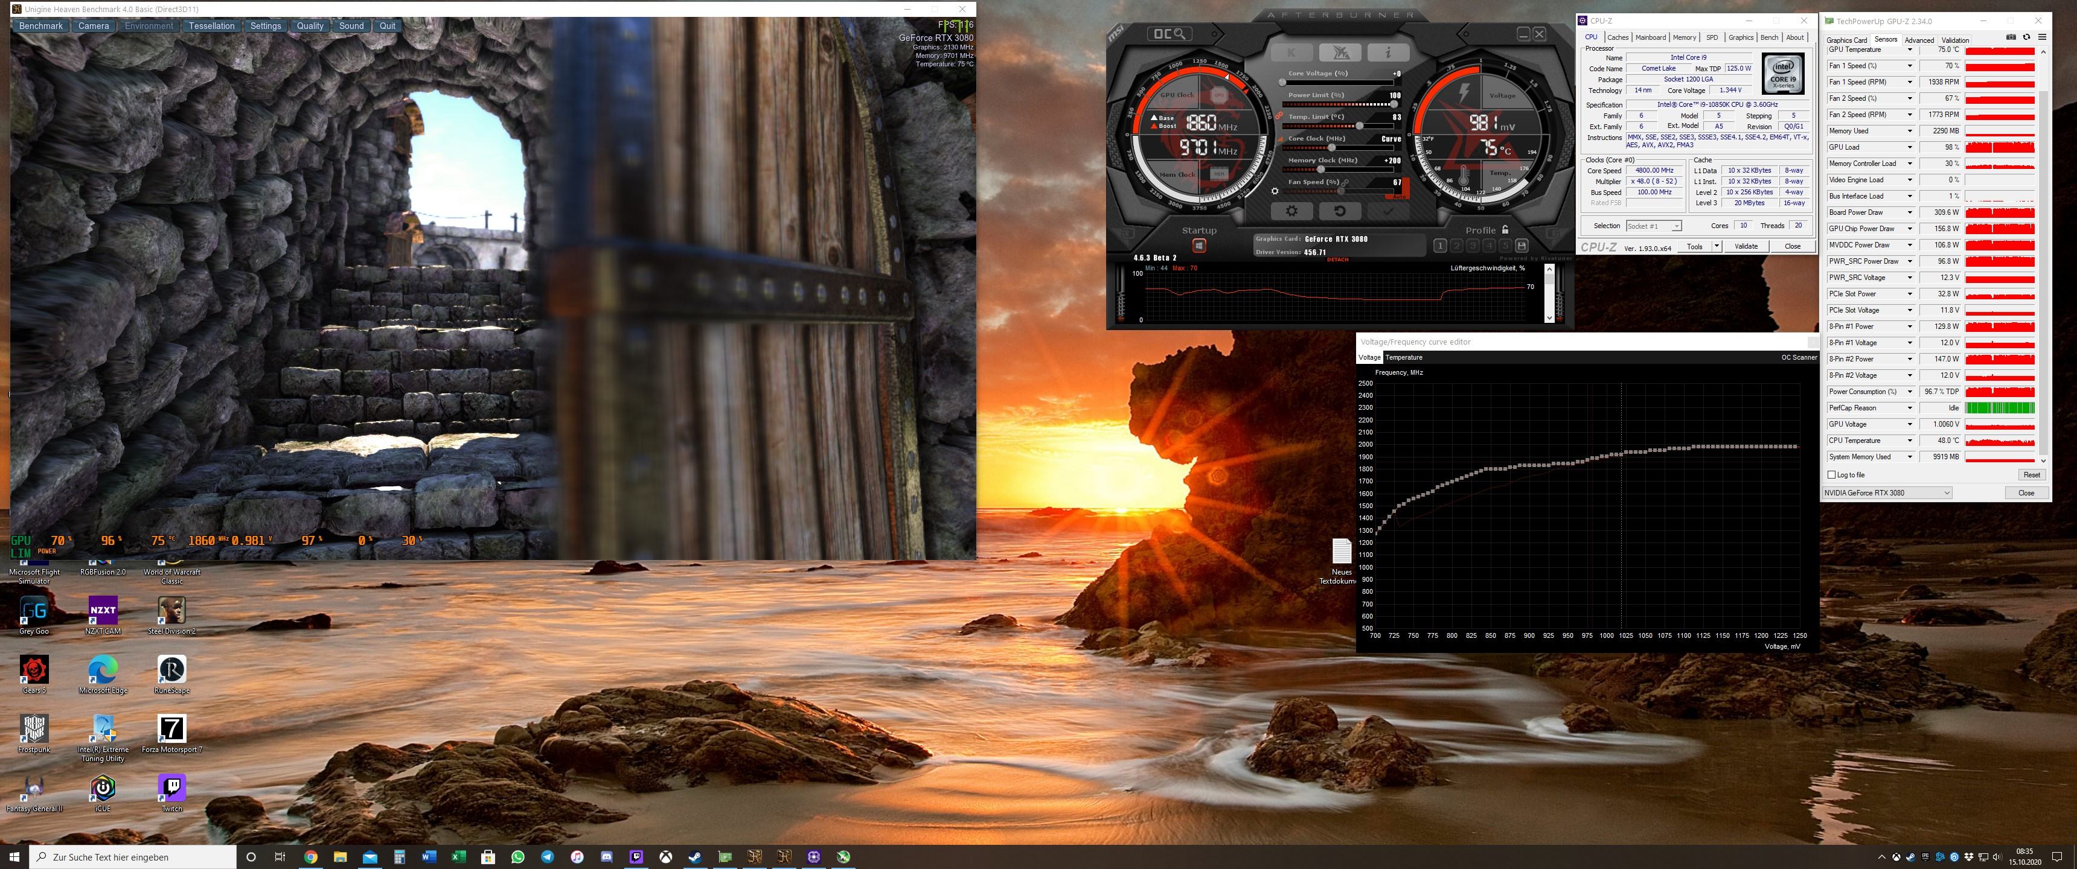Select profile slot 1 in Afterburner
This screenshot has width=2077, height=869.
[1441, 245]
